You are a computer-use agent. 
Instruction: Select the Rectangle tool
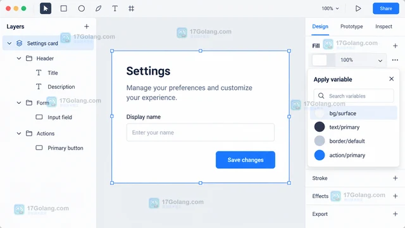click(x=63, y=8)
